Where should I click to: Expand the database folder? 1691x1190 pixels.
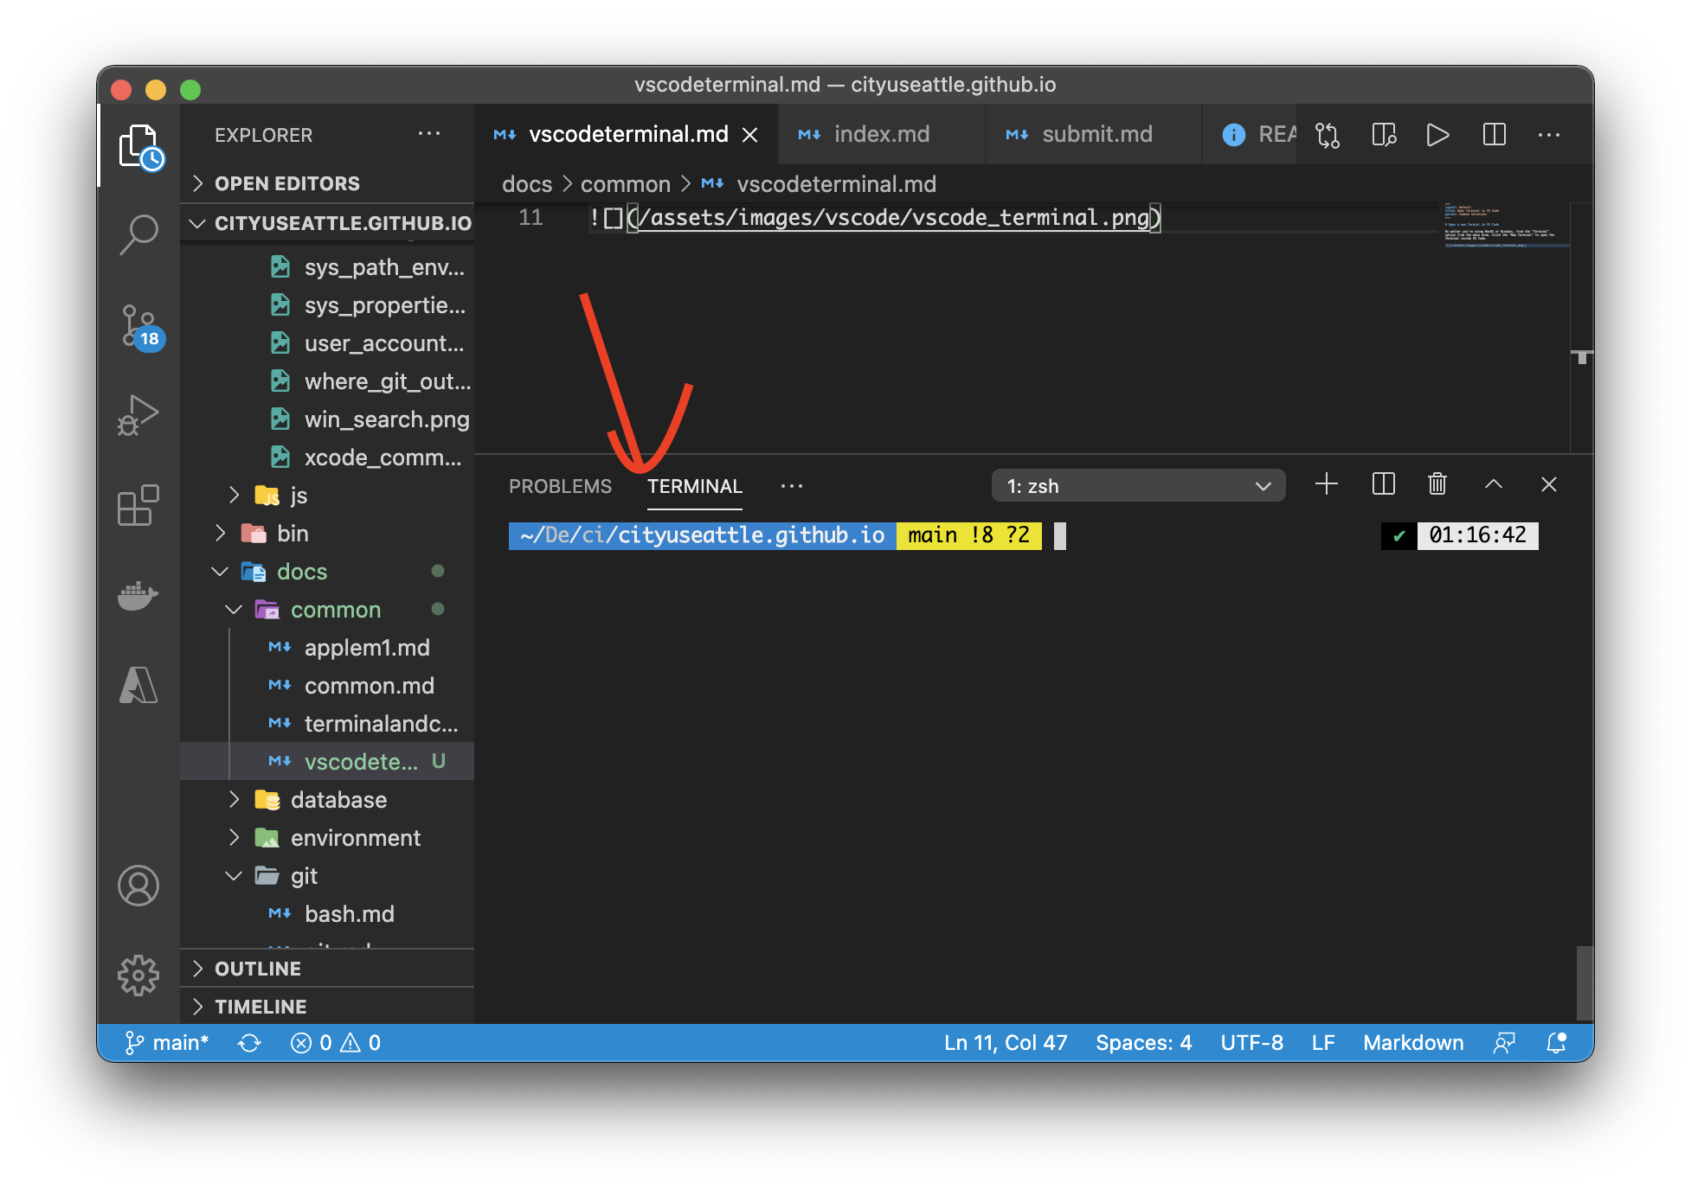[x=327, y=800]
